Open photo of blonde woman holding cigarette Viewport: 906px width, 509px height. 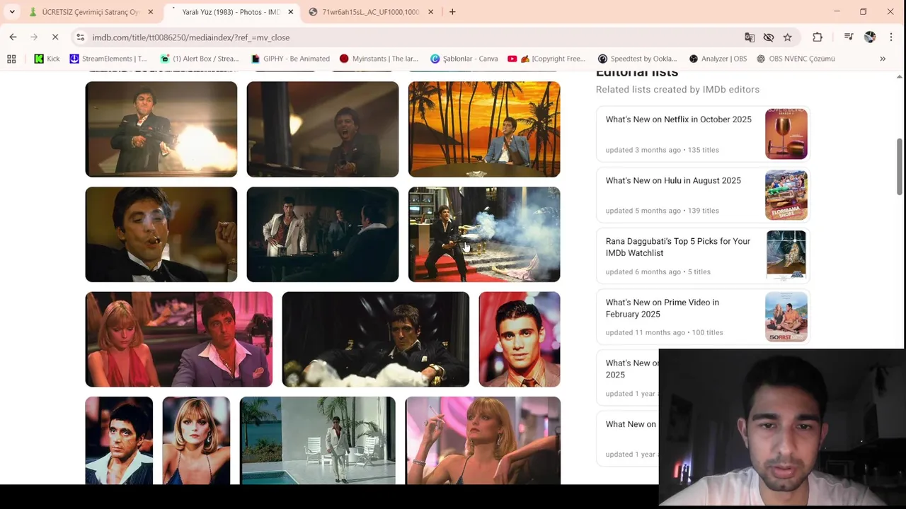483,440
